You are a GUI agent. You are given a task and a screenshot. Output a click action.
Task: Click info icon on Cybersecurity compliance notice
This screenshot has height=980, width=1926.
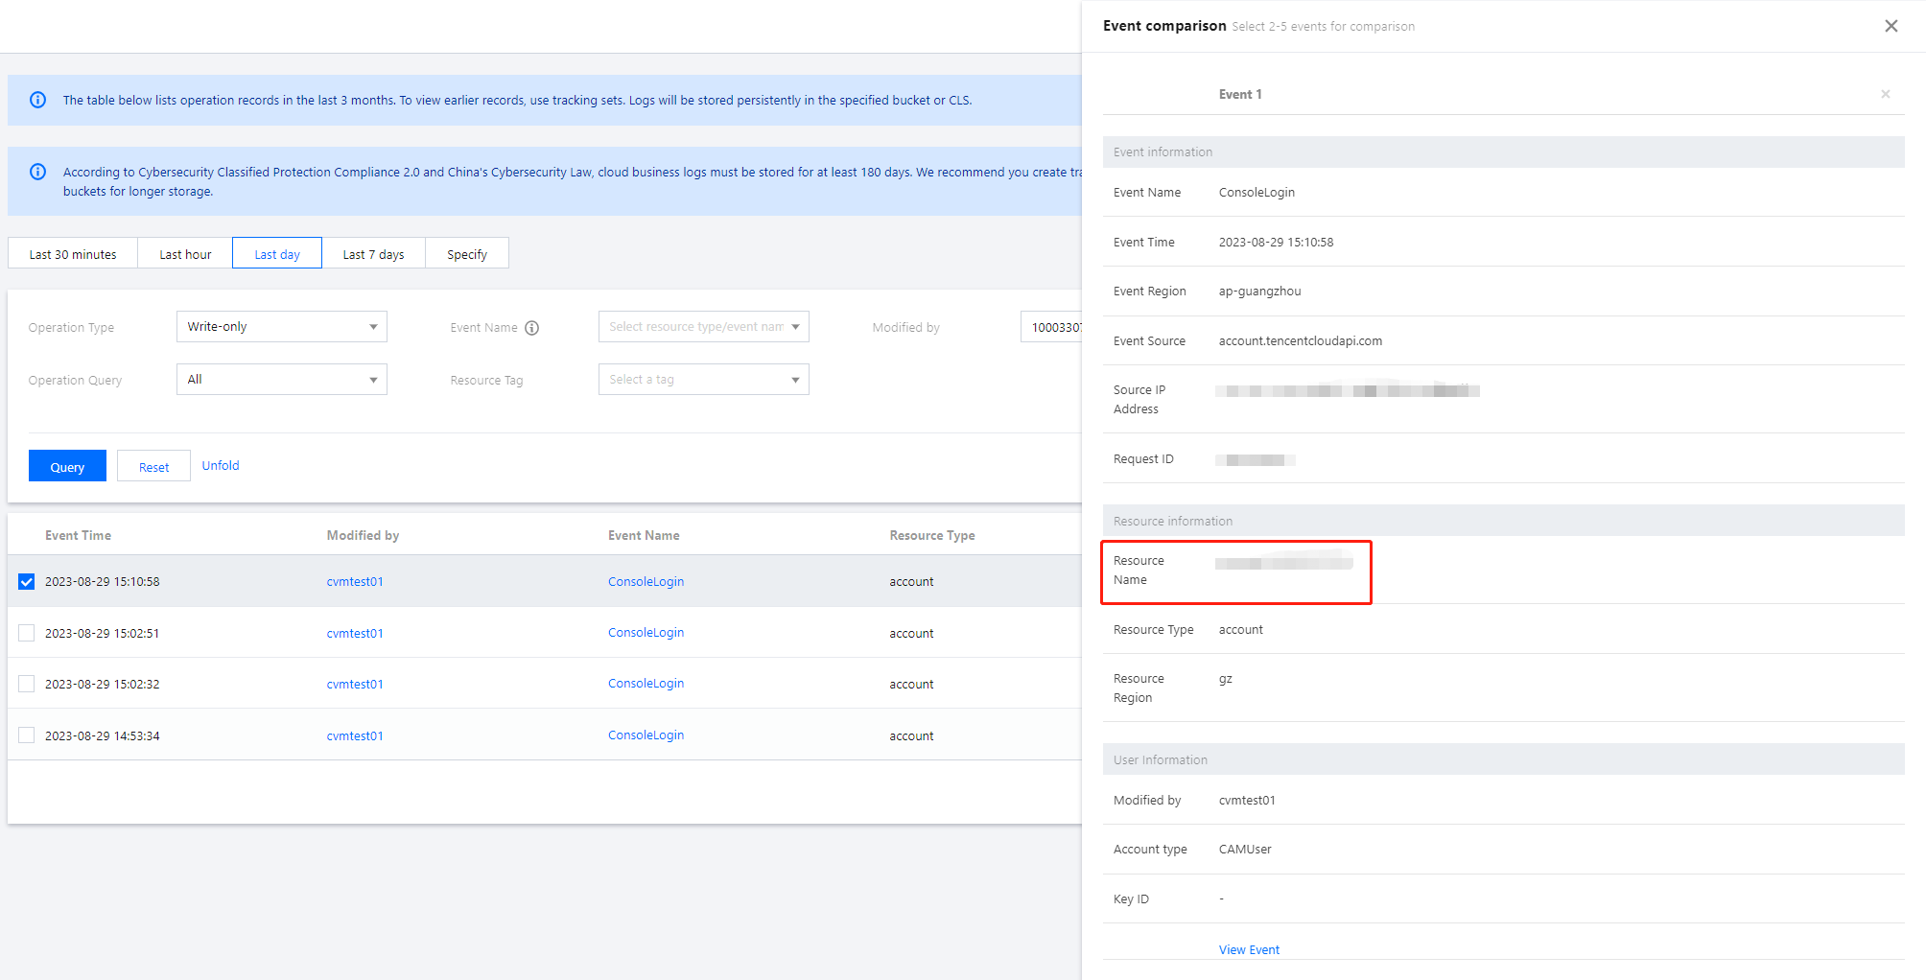38,172
